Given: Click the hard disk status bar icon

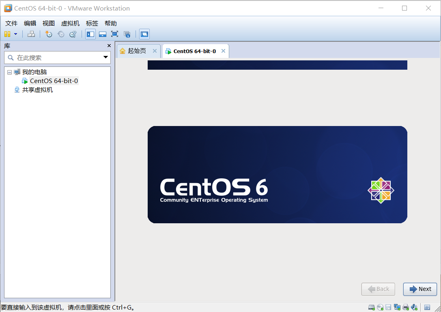Looking at the screenshot, I should [372, 307].
